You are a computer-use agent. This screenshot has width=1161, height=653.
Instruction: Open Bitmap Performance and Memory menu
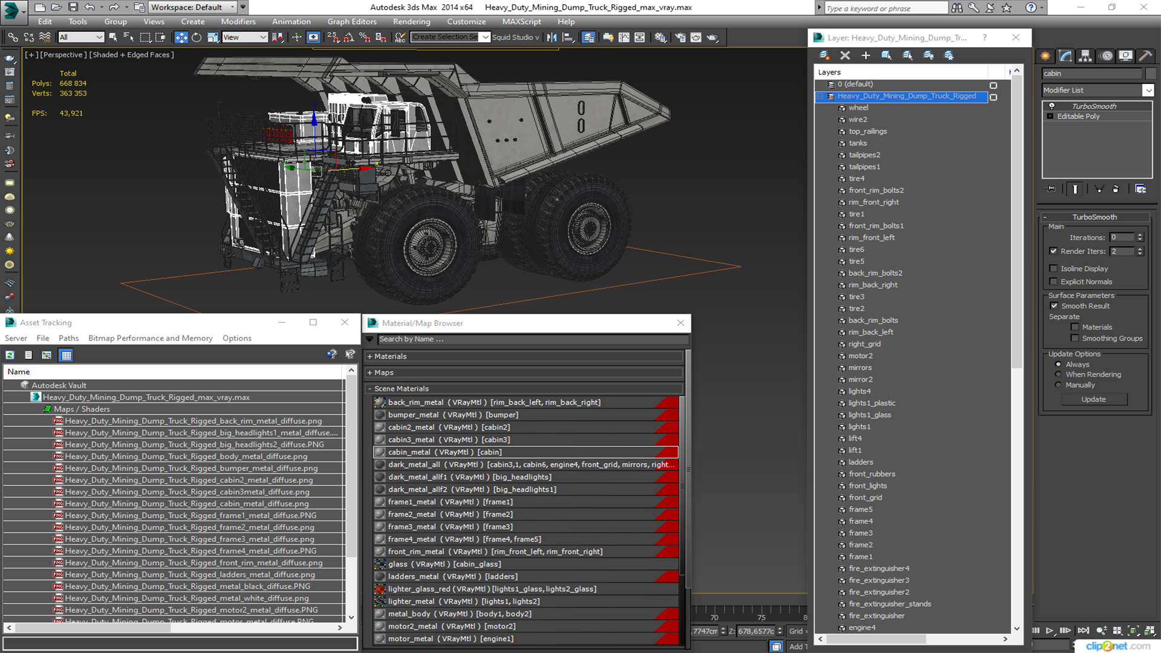pos(151,339)
